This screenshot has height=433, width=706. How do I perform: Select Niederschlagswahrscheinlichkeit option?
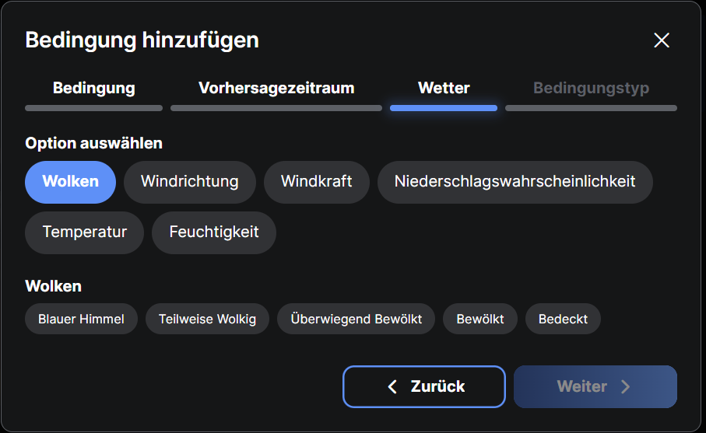click(515, 182)
